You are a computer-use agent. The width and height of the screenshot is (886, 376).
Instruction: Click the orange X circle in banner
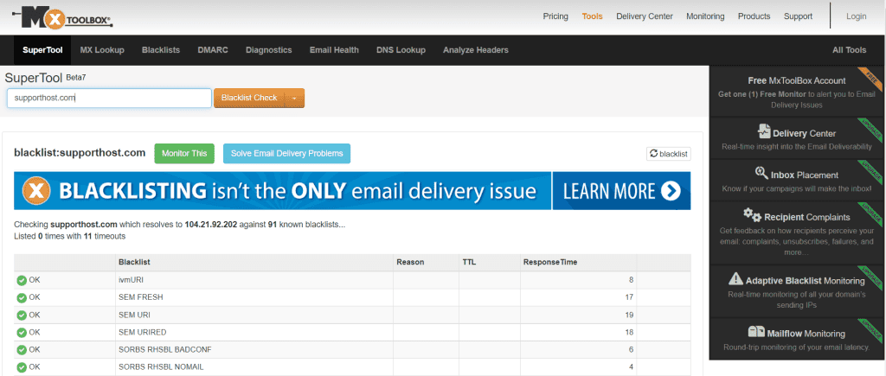click(37, 191)
